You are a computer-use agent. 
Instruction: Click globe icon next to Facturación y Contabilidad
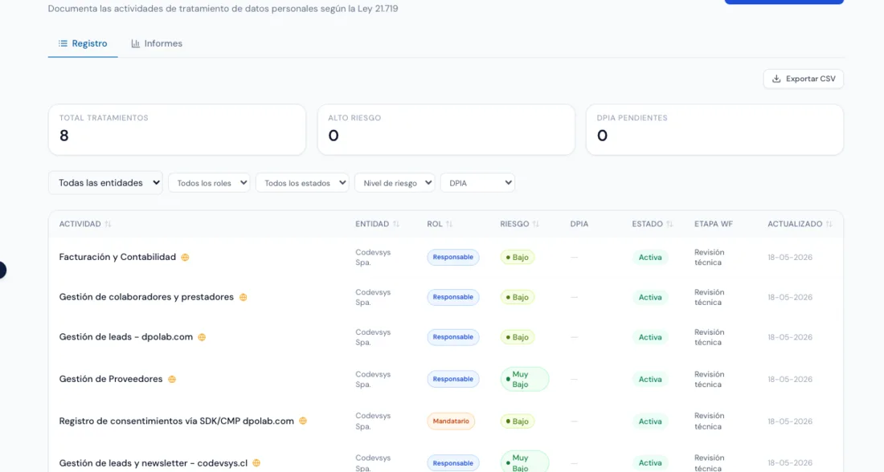coord(185,258)
